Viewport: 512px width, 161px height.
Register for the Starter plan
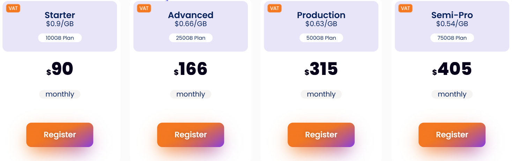(60, 135)
